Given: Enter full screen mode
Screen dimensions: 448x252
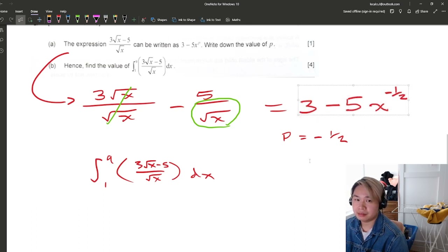Looking at the screenshot, I should tap(435, 12).
